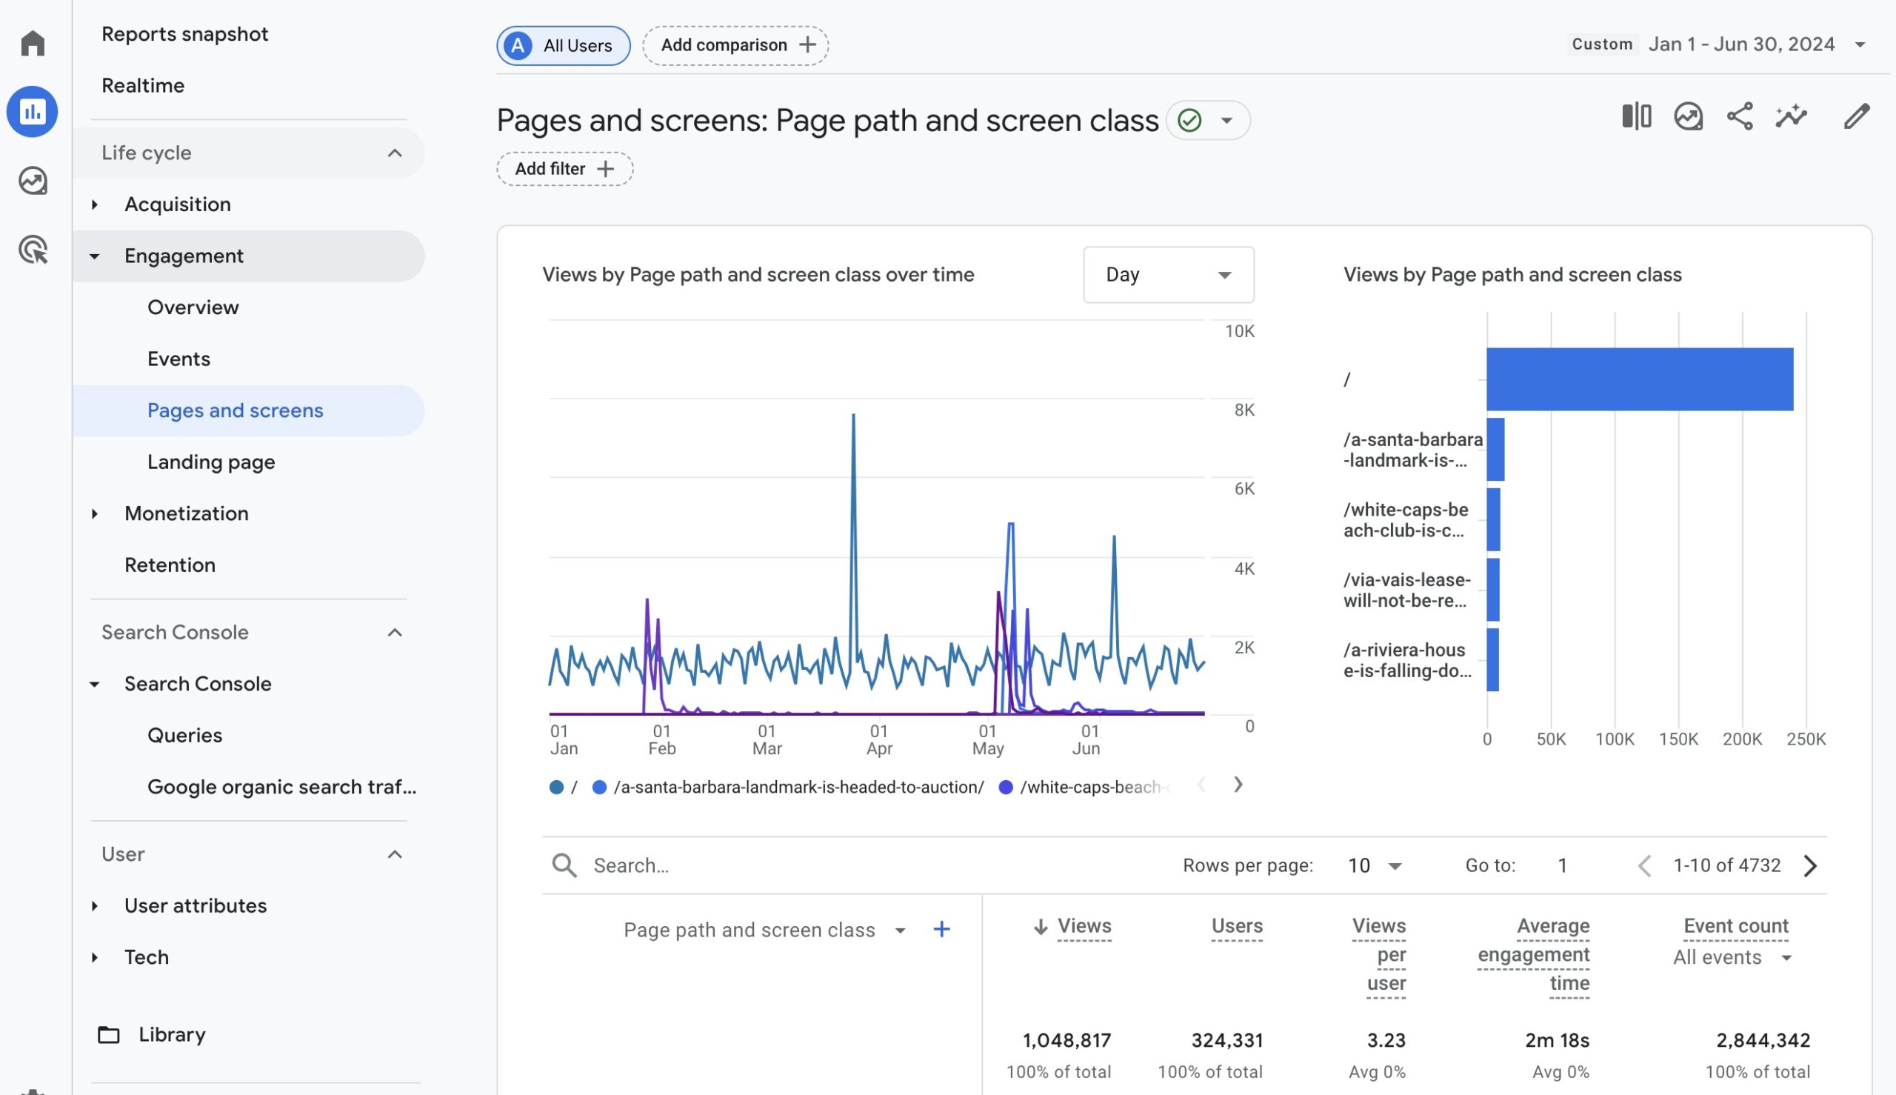Select Realtime in the navigation
The height and width of the screenshot is (1095, 1896).
coord(143,86)
